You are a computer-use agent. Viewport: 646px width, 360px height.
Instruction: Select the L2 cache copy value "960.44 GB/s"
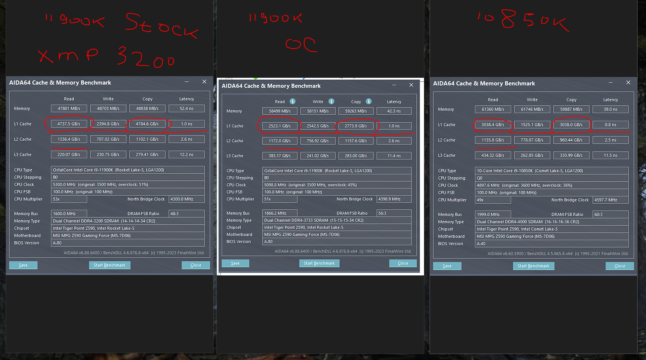point(571,140)
